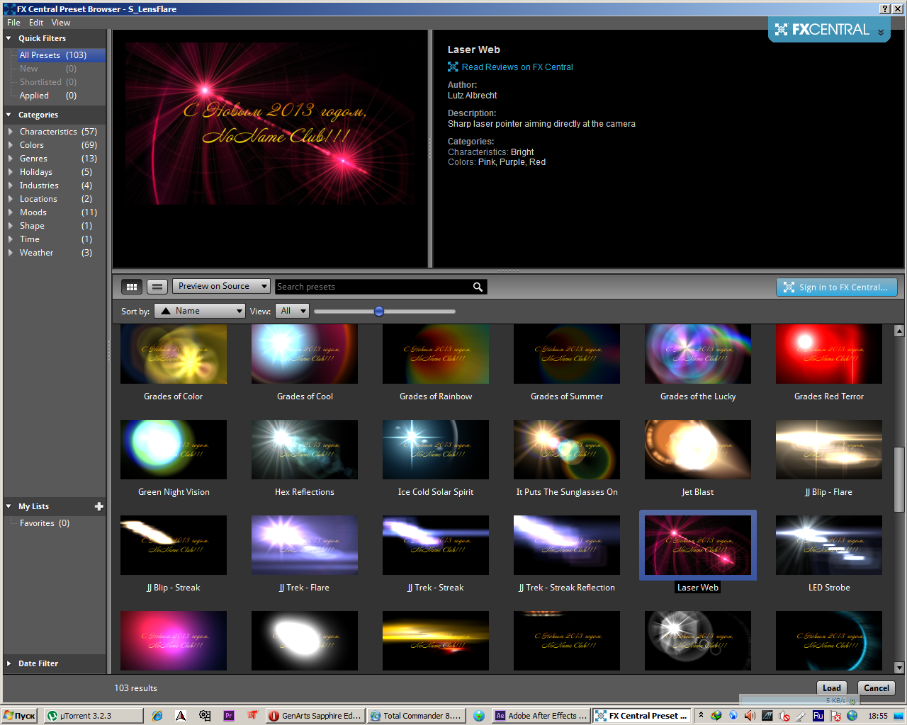Open Read Reviews on FX Central link
Viewport: 907px width, 725px height.
[517, 67]
